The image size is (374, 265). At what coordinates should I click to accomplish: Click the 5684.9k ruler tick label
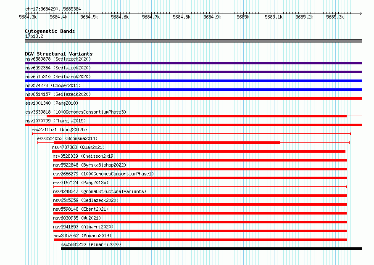[212, 17]
